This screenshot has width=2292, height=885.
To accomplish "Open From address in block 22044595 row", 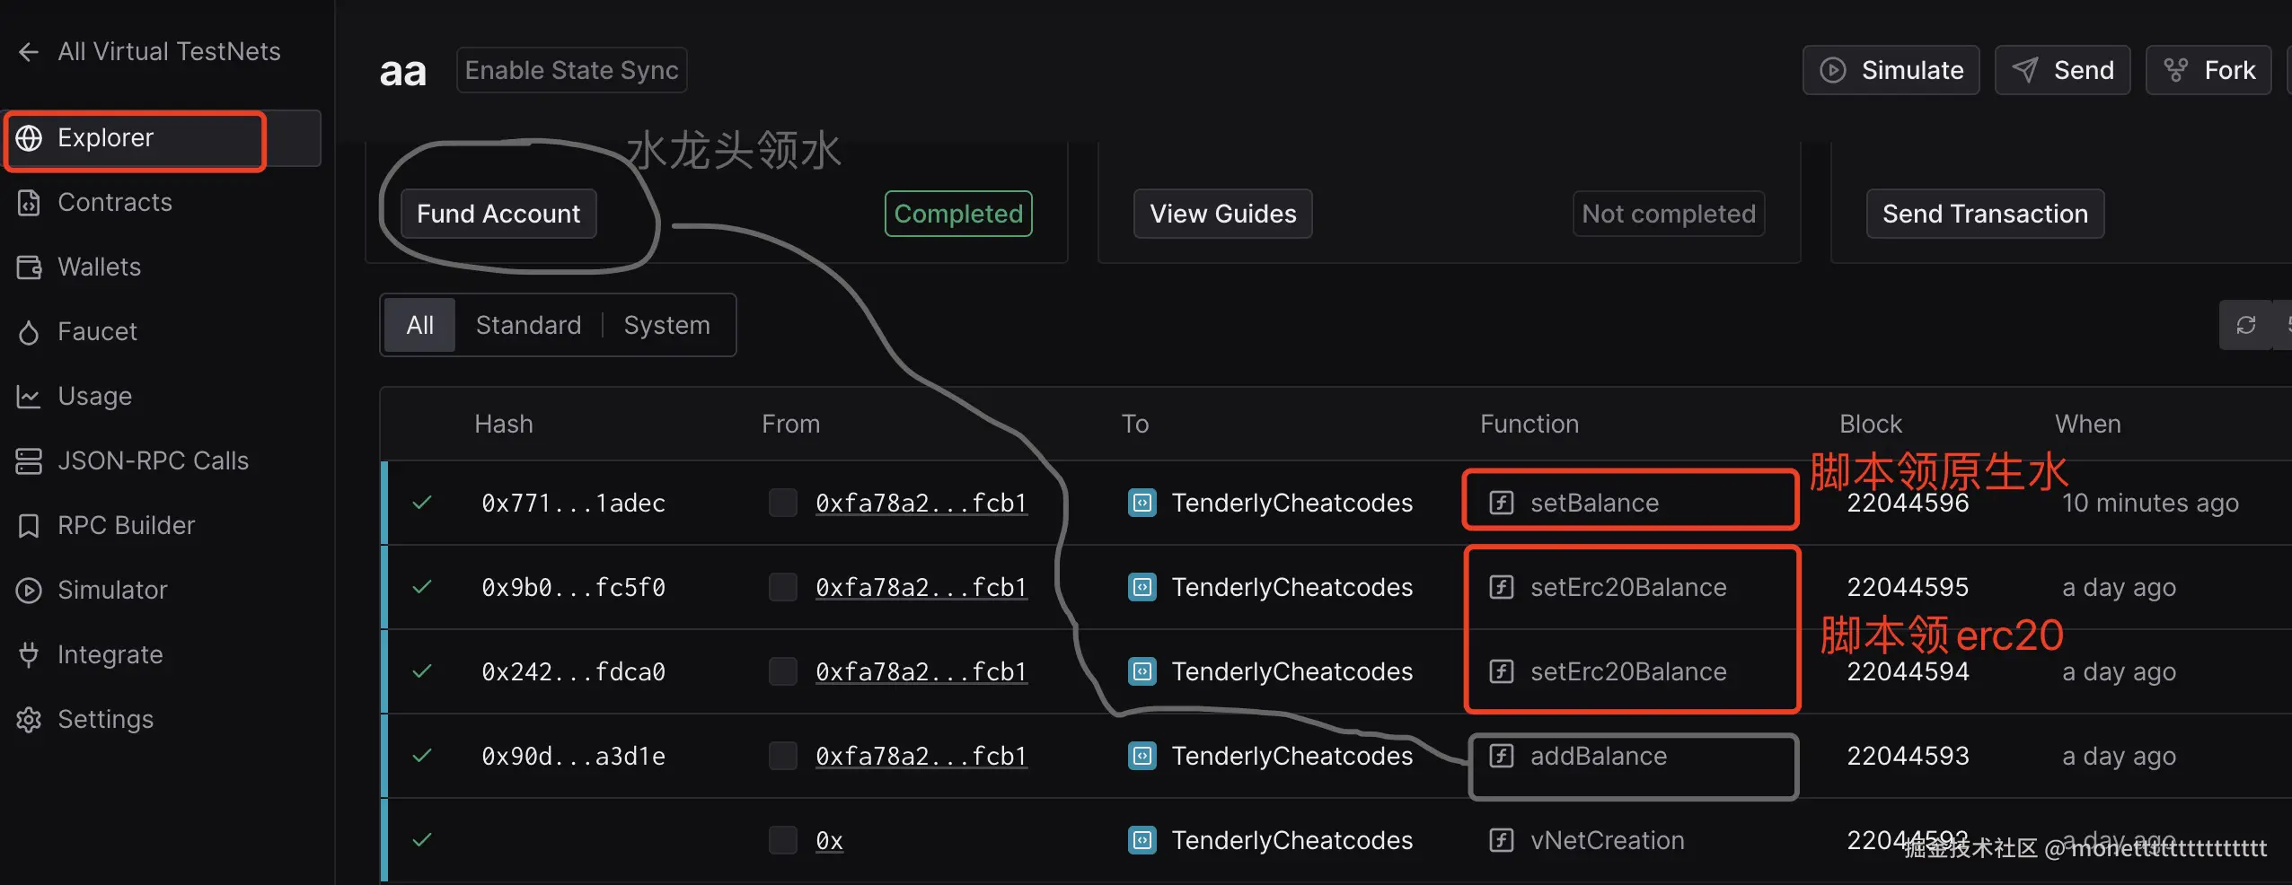I will pos(921,587).
